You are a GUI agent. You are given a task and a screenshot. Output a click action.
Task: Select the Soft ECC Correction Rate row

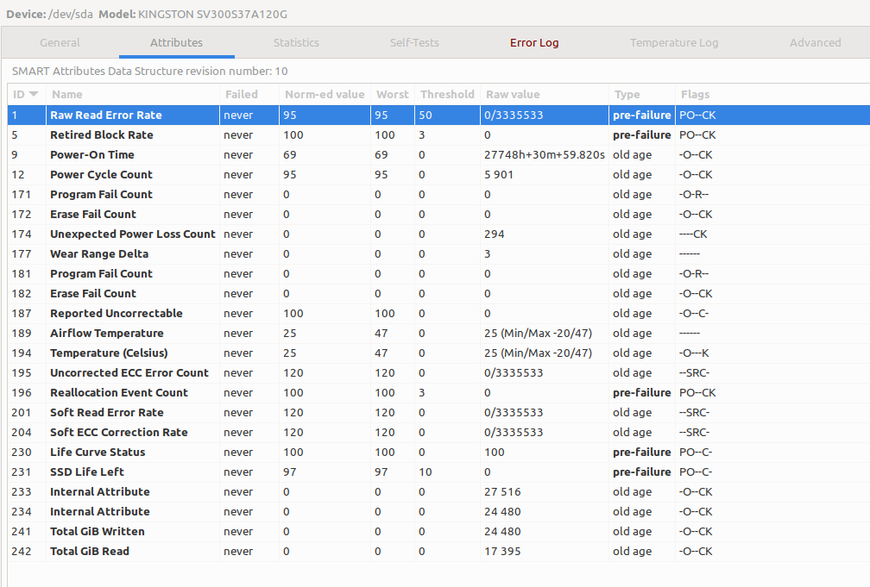(x=438, y=433)
